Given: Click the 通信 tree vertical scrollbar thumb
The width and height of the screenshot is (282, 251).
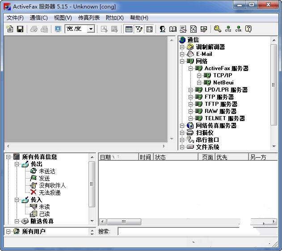Looking at the screenshot, I should (274, 84).
